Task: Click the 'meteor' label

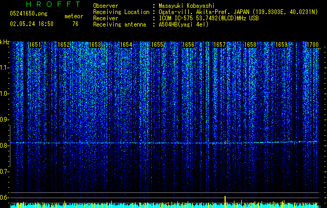Action: click(x=74, y=16)
